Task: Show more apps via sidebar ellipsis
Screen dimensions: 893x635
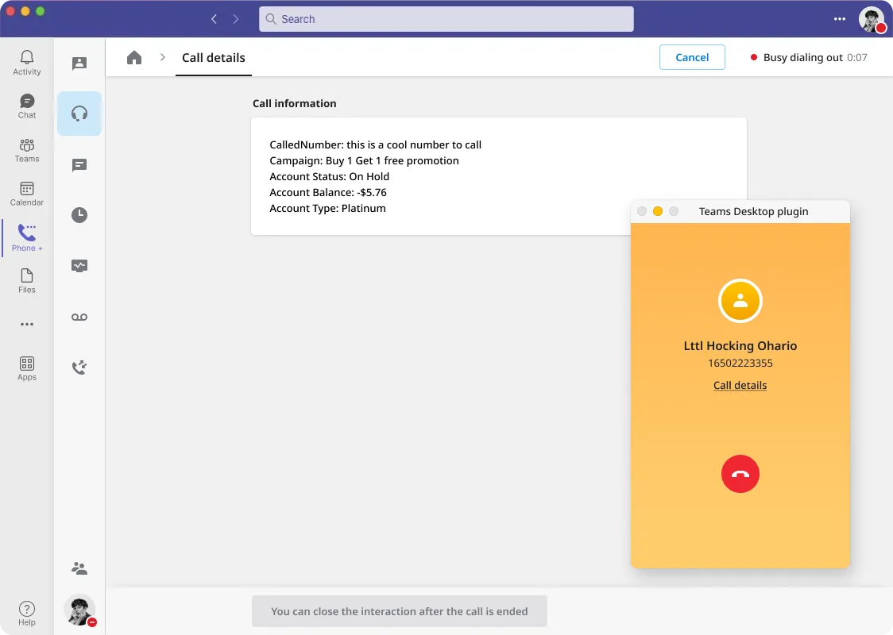Action: click(x=27, y=325)
